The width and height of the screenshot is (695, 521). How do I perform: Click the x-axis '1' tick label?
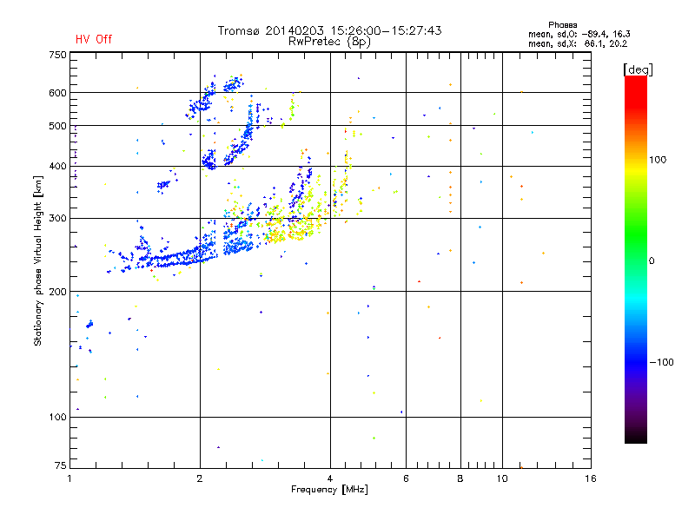69,478
